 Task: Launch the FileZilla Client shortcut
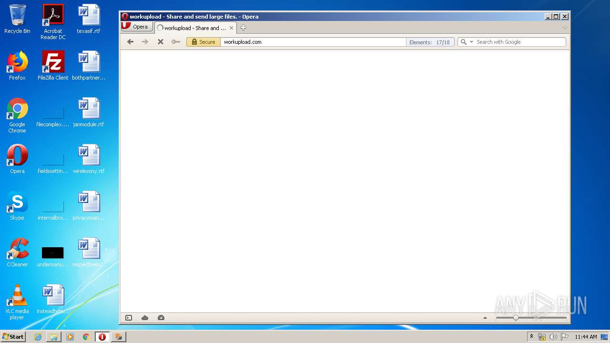tap(53, 66)
